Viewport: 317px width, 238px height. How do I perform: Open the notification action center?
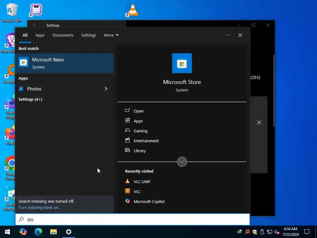(307, 231)
